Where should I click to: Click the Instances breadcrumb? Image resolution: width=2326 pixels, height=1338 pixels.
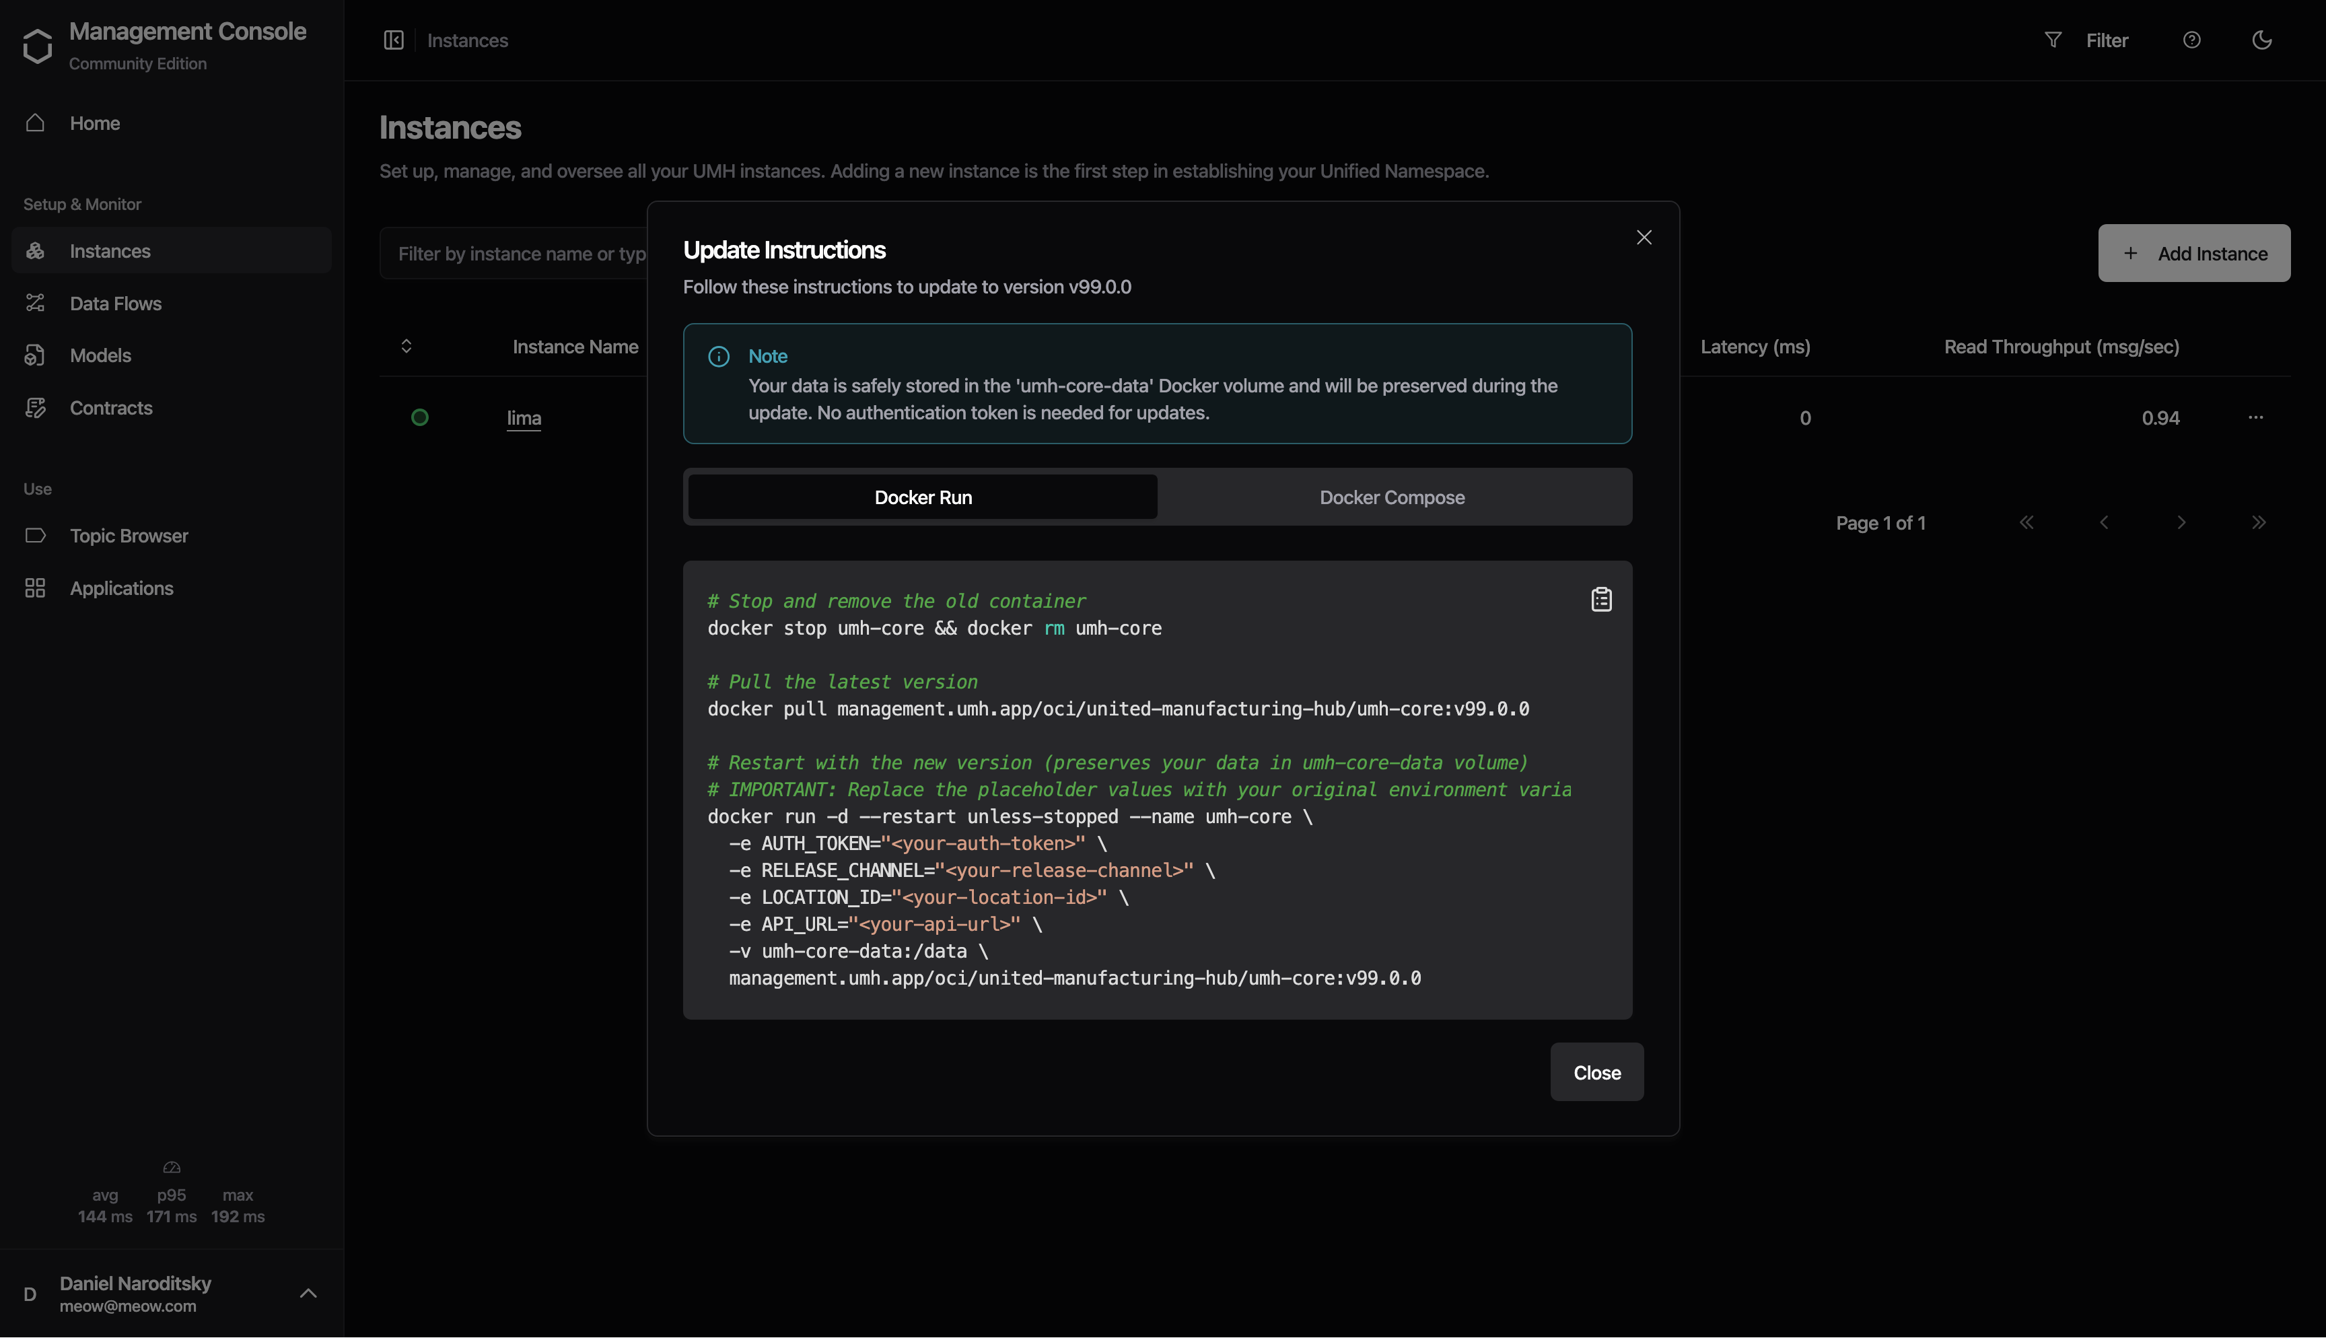468,40
